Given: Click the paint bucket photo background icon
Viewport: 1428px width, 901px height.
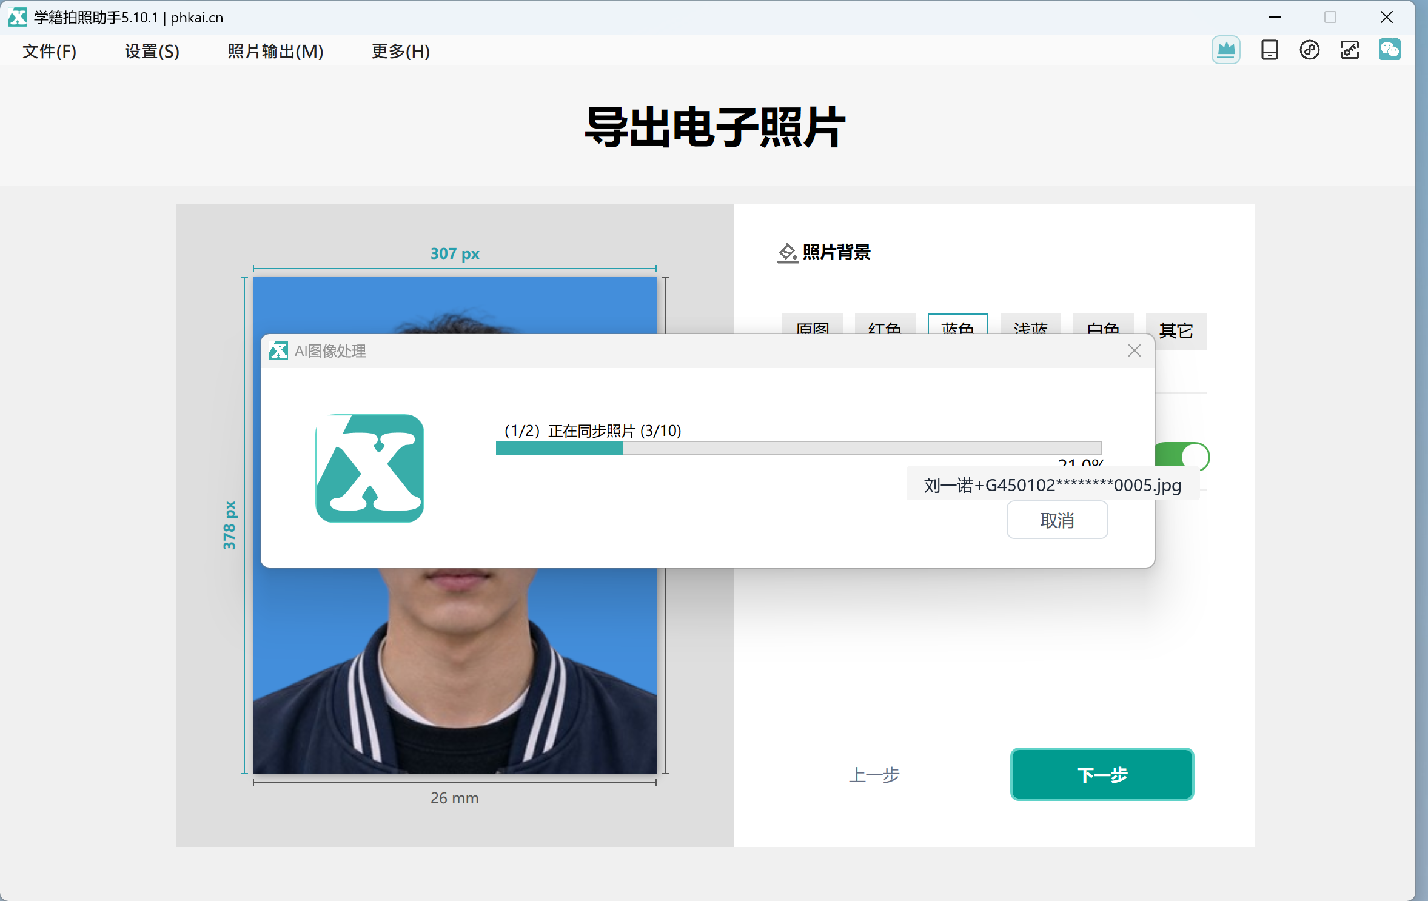Looking at the screenshot, I should (x=787, y=252).
